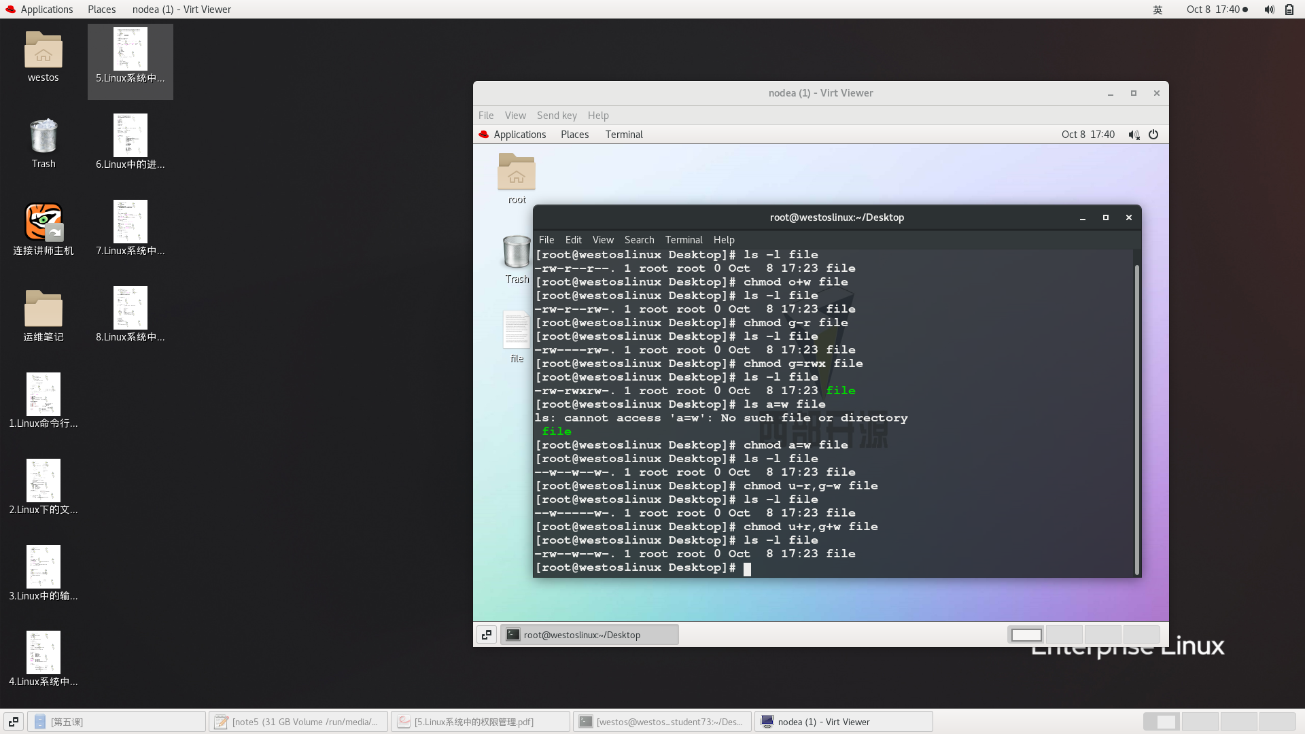Open the Virt Viewer View menu
This screenshot has height=734, width=1305.
(x=515, y=116)
